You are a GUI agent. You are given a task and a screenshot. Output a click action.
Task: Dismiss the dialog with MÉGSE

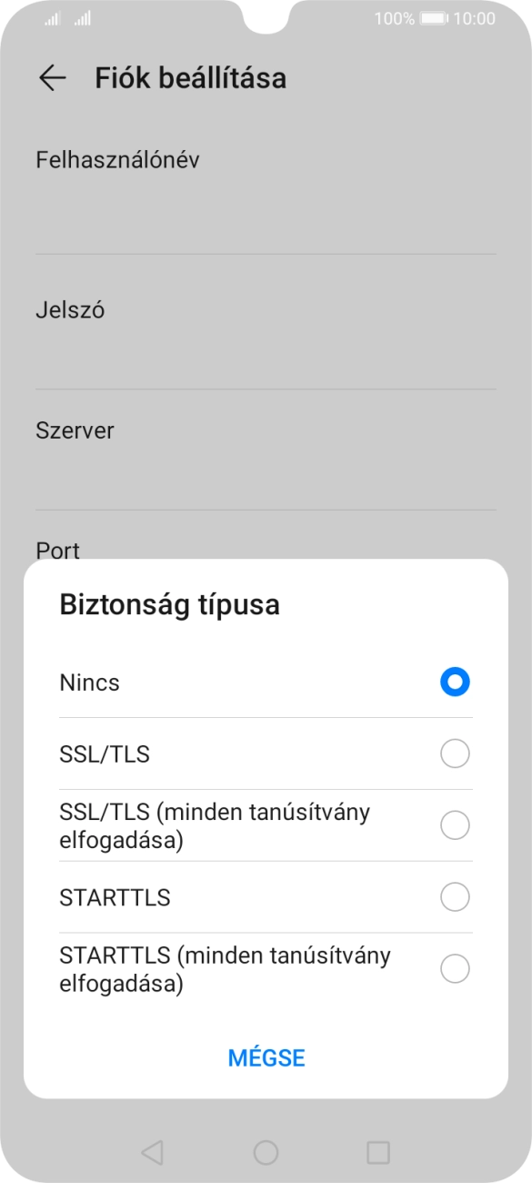tap(266, 1057)
